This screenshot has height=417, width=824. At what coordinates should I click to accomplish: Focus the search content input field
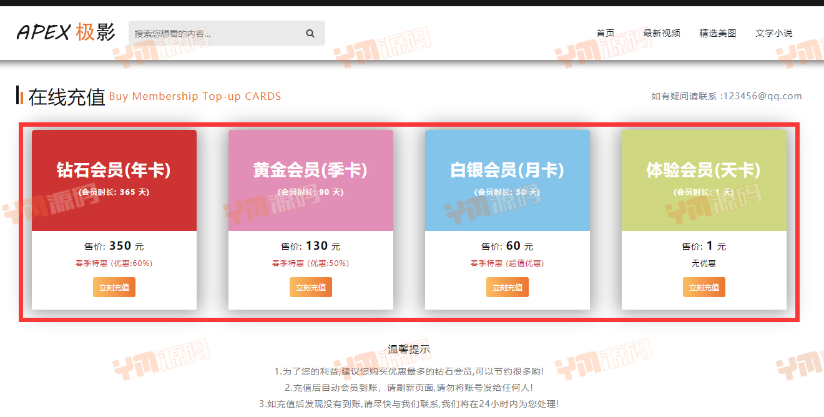coord(215,34)
